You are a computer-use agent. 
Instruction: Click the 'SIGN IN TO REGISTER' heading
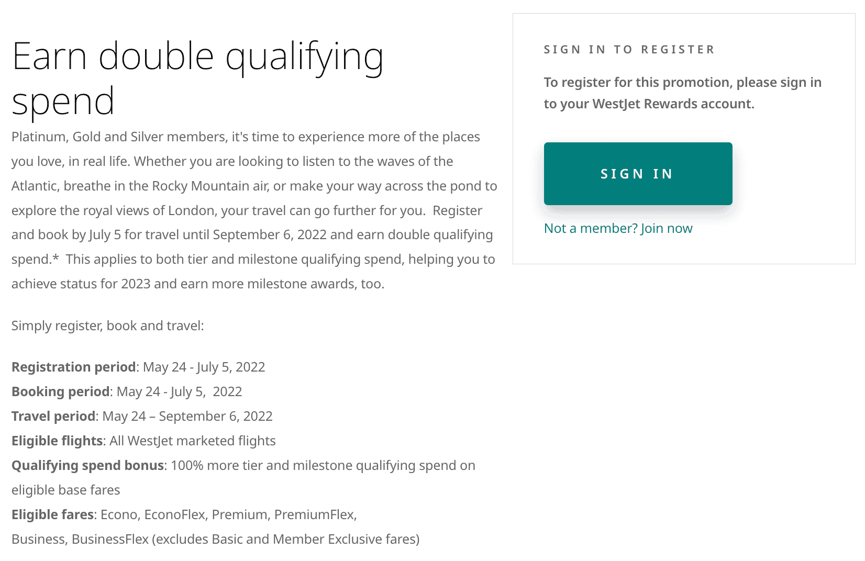pos(629,50)
